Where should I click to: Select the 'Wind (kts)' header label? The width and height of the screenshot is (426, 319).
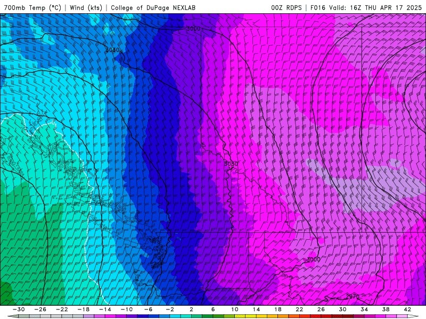86,7
